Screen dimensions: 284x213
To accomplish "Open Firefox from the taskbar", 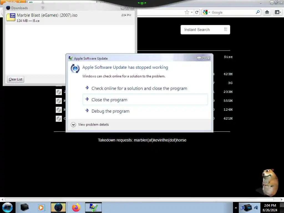I will (x=76, y=207).
